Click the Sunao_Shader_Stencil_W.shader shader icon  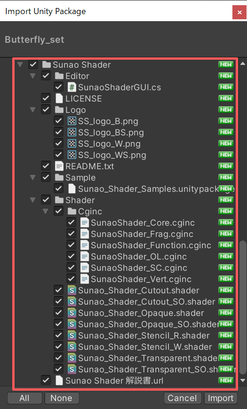point(72,346)
